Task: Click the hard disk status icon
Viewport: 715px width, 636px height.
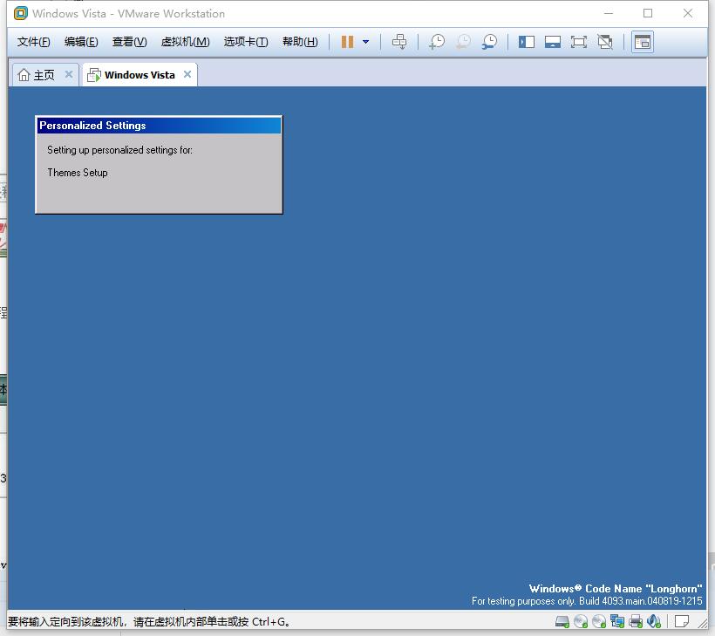Action: 562,621
